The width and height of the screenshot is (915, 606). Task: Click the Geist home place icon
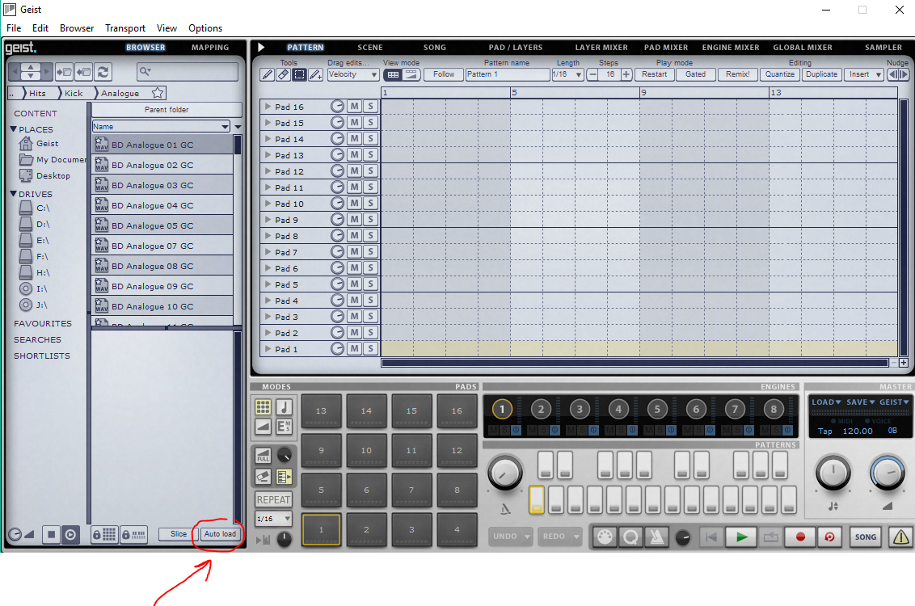tap(26, 144)
